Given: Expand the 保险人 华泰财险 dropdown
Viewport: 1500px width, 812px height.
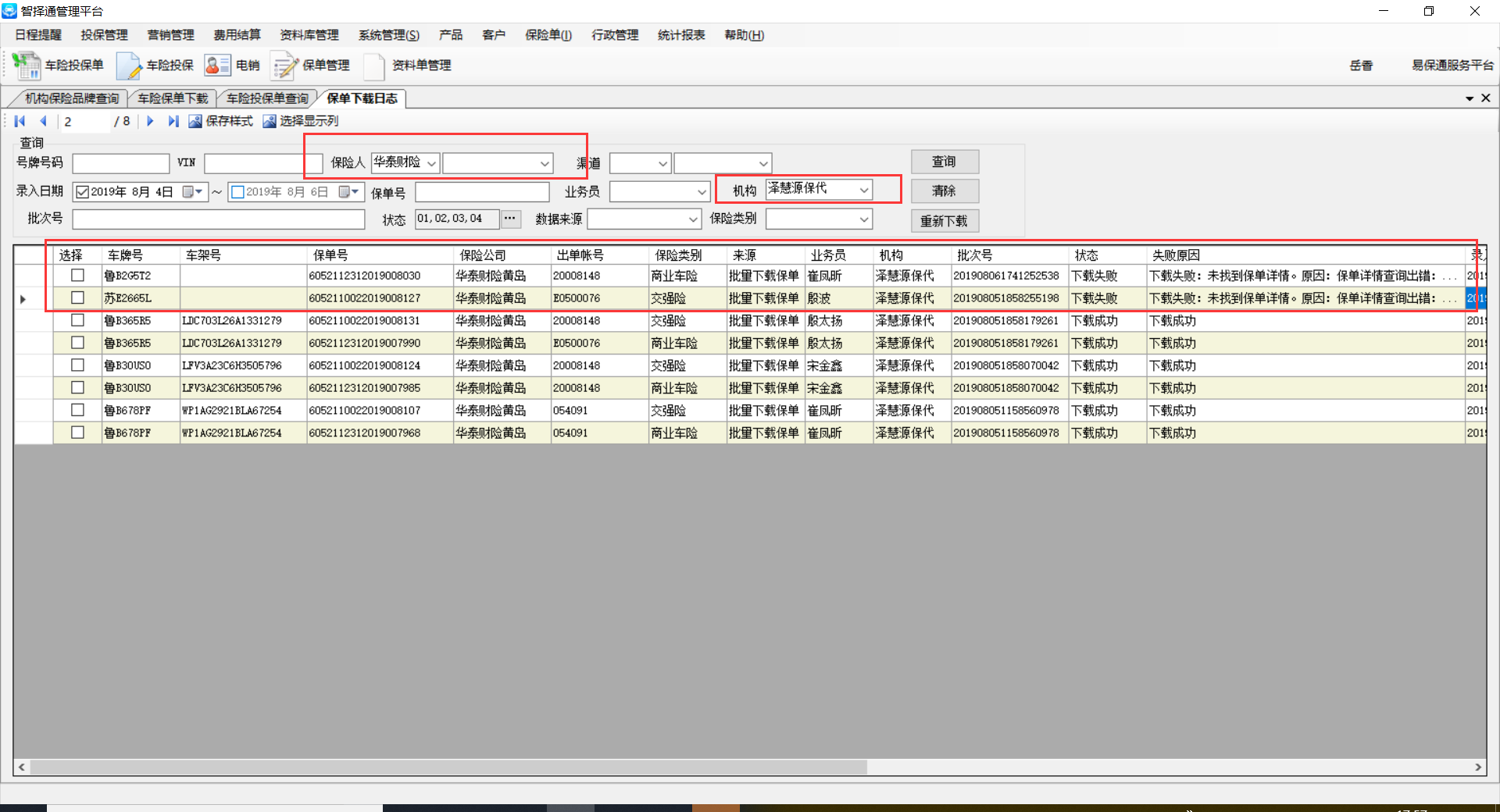Looking at the screenshot, I should coord(431,163).
